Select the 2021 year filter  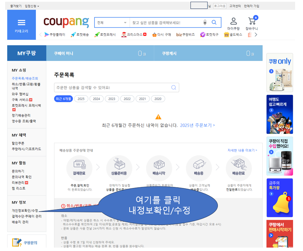(x=142, y=99)
